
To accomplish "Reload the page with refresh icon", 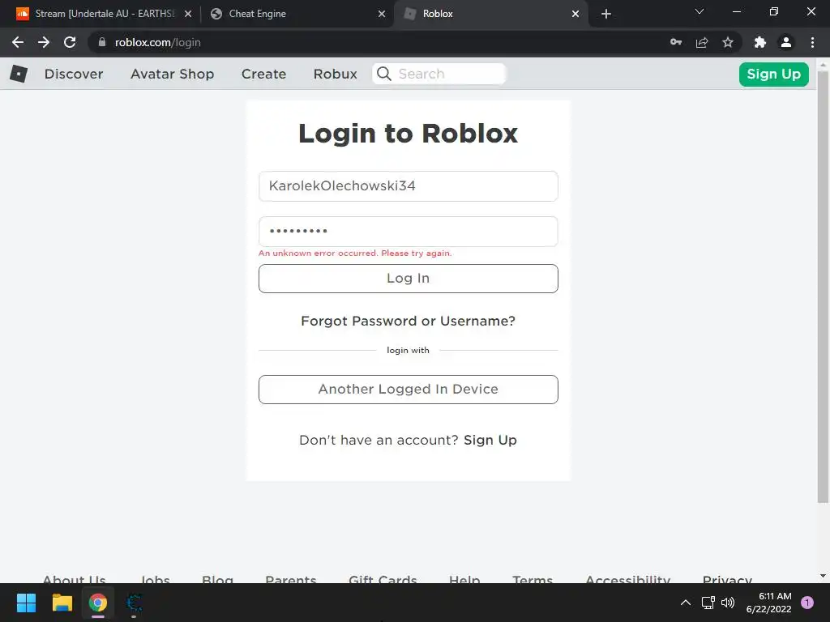I will [70, 42].
